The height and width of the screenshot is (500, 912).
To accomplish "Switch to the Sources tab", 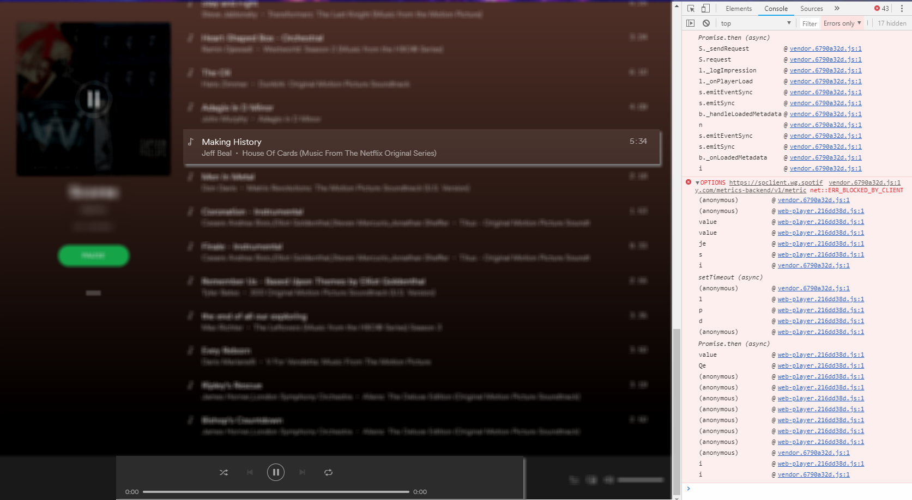I will 811,8.
